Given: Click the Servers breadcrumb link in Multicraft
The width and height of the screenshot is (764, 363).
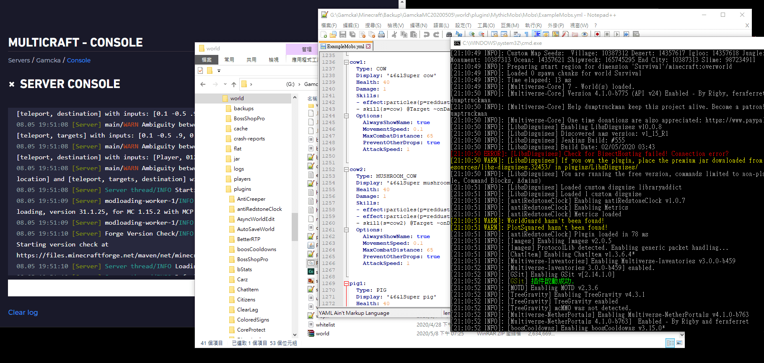Looking at the screenshot, I should coord(19,60).
